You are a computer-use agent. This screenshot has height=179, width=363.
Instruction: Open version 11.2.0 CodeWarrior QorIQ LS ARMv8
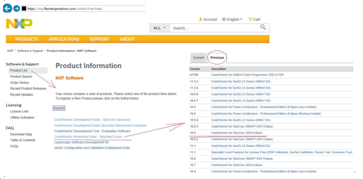pos(242,88)
